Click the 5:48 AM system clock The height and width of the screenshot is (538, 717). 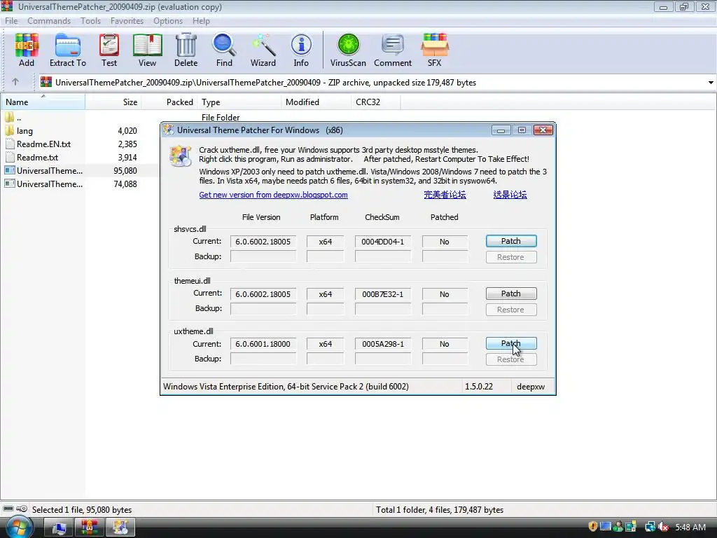(690, 527)
